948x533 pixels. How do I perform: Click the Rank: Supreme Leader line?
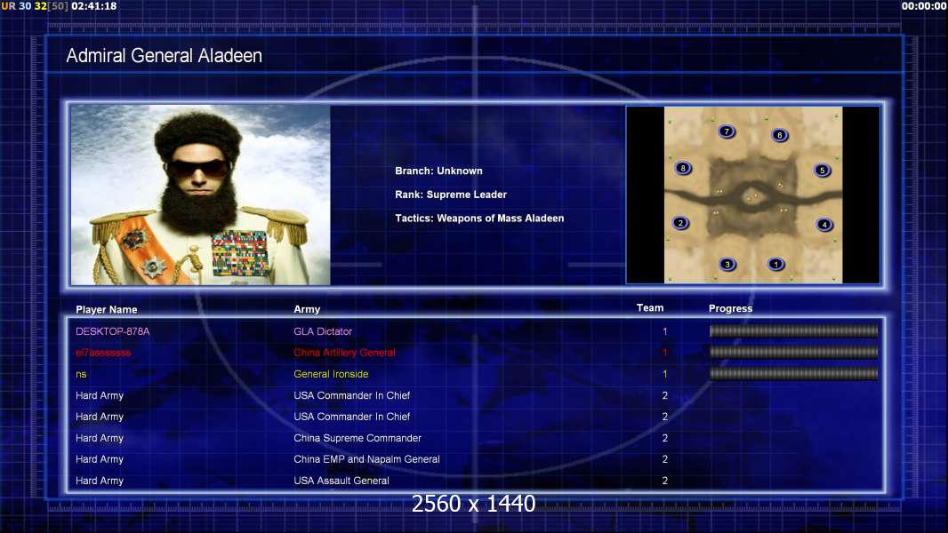[451, 195]
